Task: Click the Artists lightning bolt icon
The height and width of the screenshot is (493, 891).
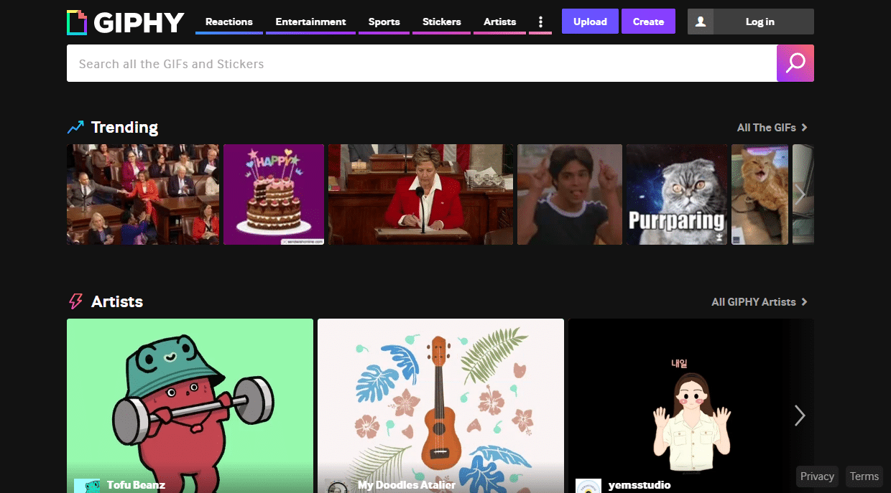Action: point(75,301)
